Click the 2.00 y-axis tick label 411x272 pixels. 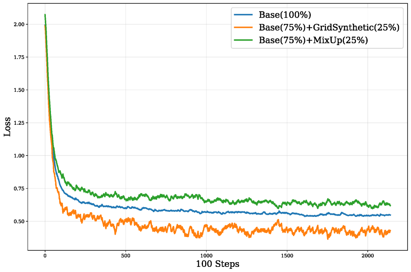(19, 24)
